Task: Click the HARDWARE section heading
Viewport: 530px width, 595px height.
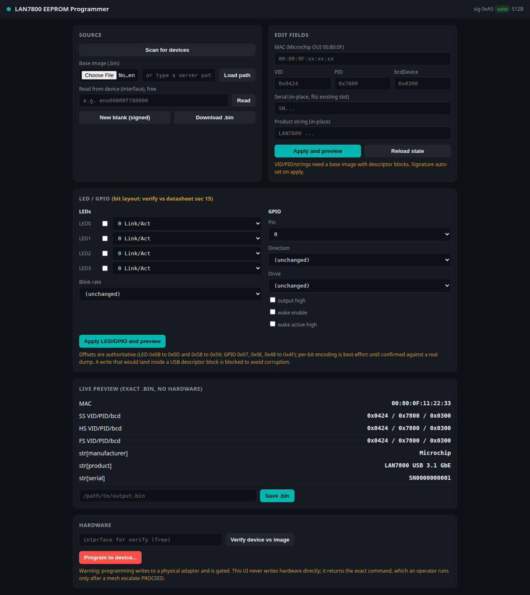Action: 95,525
